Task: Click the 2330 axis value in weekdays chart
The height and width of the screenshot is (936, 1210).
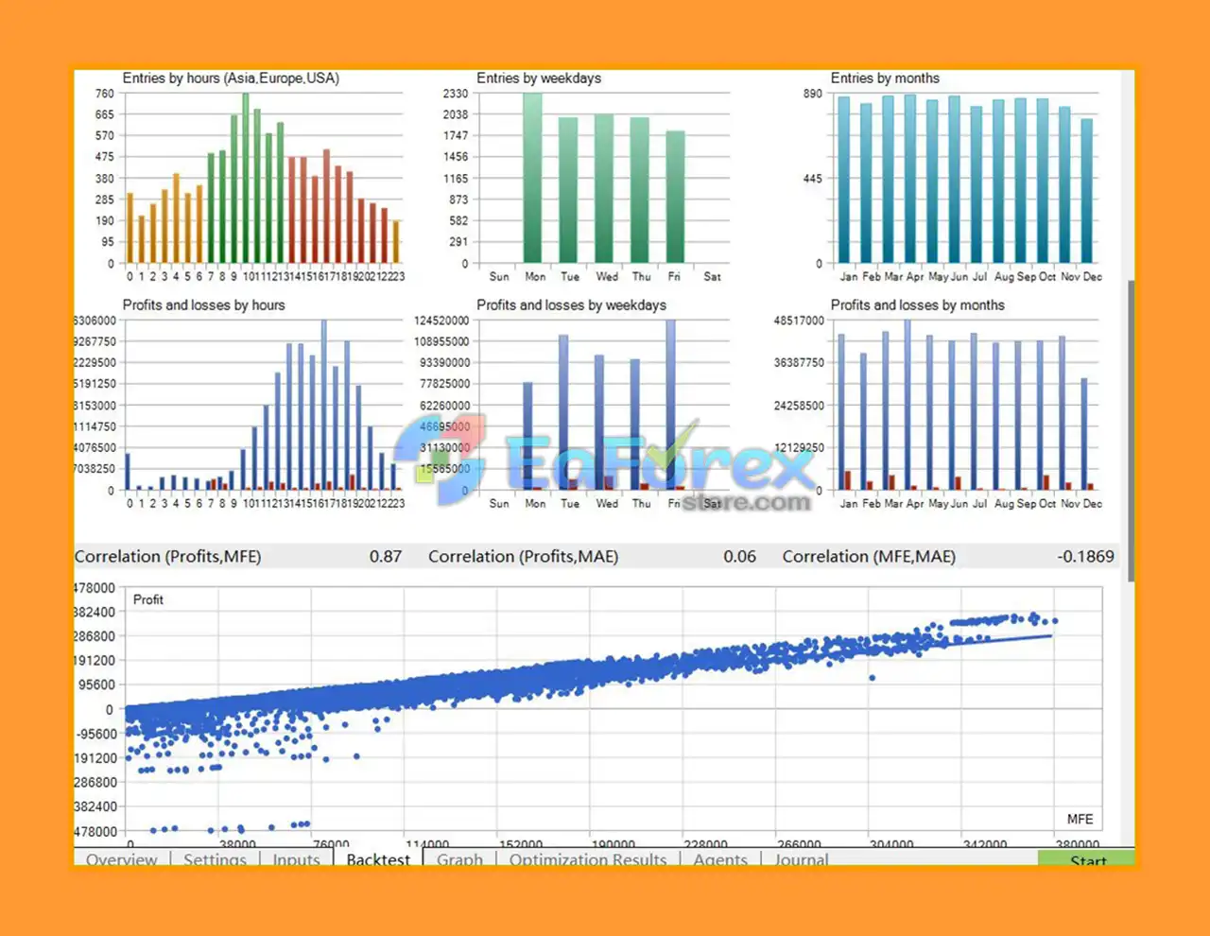Action: click(456, 94)
